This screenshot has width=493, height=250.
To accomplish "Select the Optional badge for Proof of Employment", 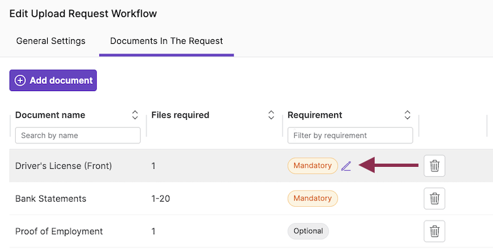I will pyautogui.click(x=308, y=231).
